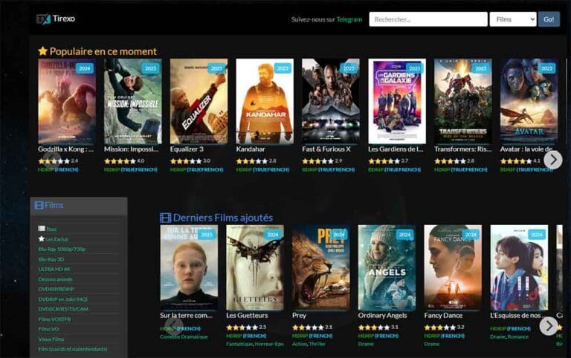Open the Vieux Films category
Image resolution: width=571 pixels, height=358 pixels.
pos(51,339)
